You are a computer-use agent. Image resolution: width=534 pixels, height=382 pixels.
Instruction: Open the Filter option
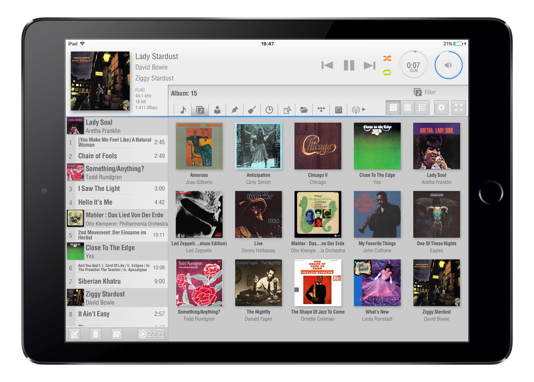(425, 92)
